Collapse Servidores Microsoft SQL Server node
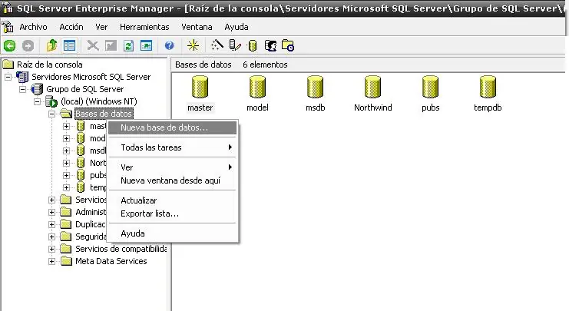Viewport: 569px width, 311px height. coord(8,77)
